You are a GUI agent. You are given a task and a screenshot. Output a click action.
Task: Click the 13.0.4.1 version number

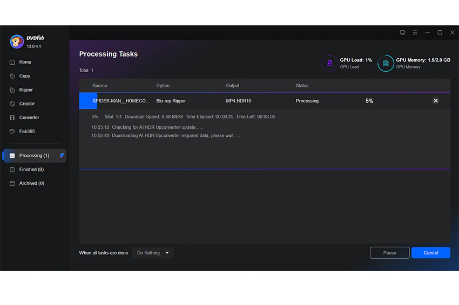click(x=34, y=46)
